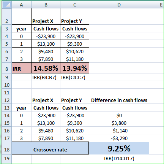The image size is (164, 164).
Task: Select row 10 header
Action: click(x=7, y=85)
